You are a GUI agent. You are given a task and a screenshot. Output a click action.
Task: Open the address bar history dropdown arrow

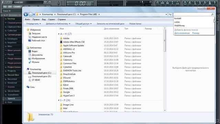coord(166,14)
